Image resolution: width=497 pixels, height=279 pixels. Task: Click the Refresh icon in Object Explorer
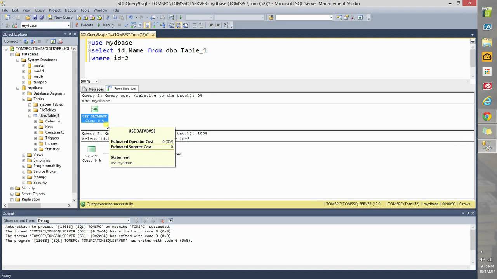52,41
